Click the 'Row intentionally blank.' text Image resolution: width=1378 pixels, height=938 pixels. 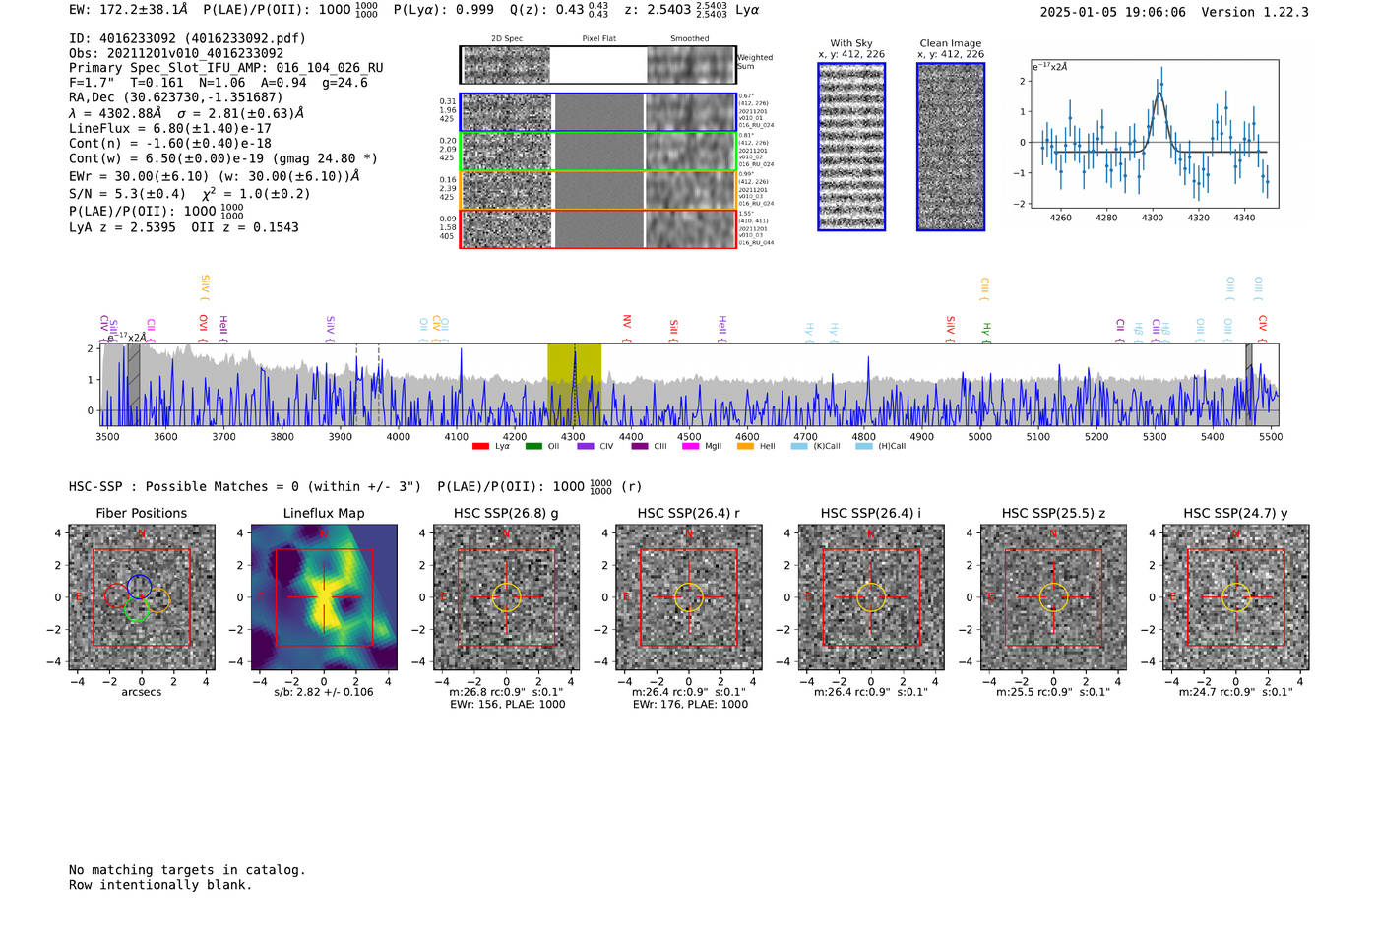[160, 885]
